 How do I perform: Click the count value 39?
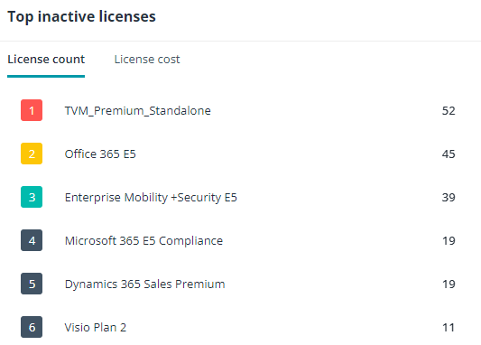tap(449, 198)
